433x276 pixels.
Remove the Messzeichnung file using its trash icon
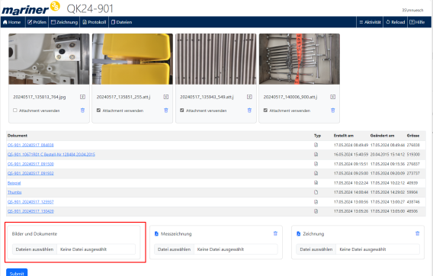(275, 233)
